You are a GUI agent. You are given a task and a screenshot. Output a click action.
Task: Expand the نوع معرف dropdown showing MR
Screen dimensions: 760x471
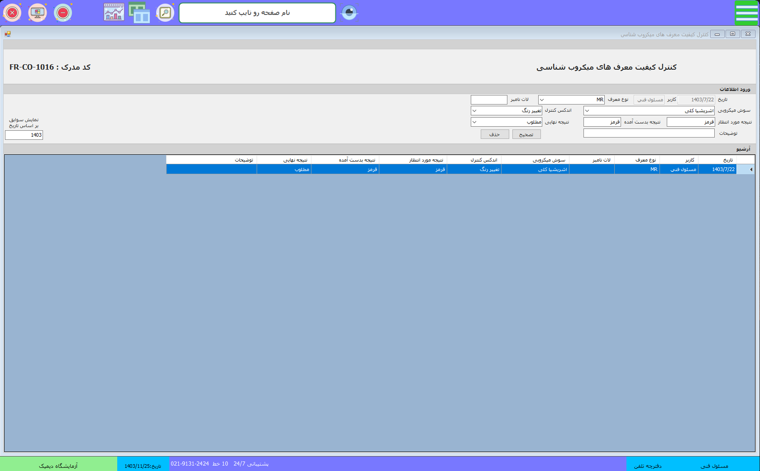click(542, 100)
